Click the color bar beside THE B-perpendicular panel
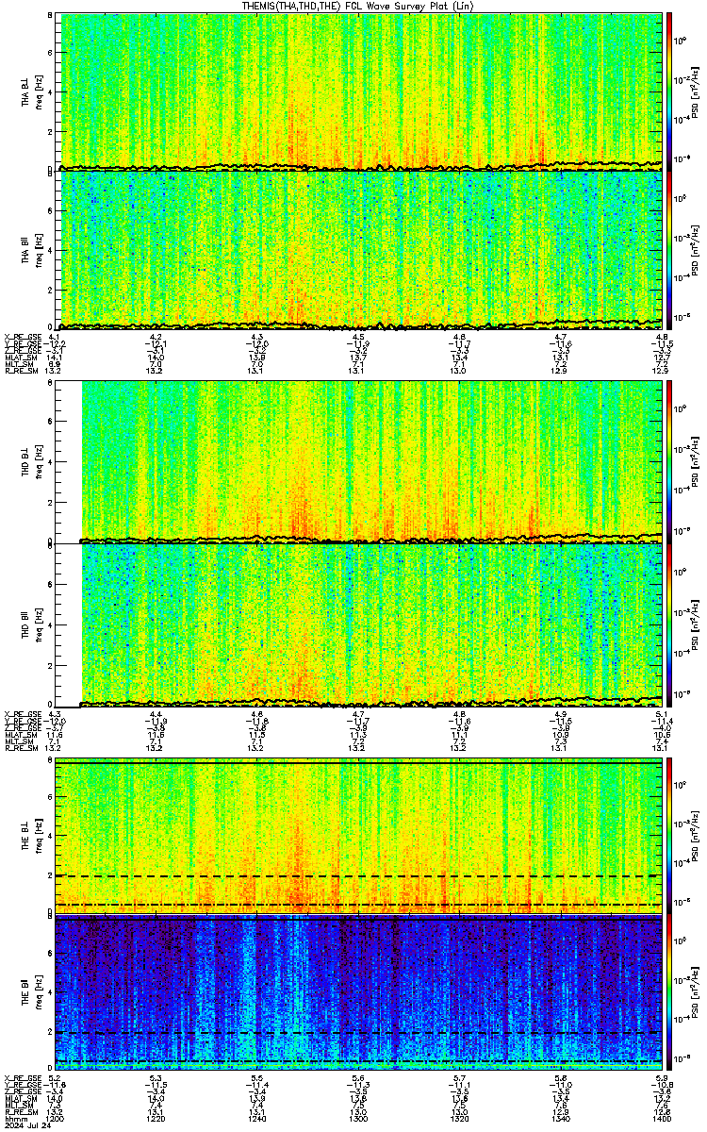Image resolution: width=707 pixels, height=1132 pixels. click(670, 835)
